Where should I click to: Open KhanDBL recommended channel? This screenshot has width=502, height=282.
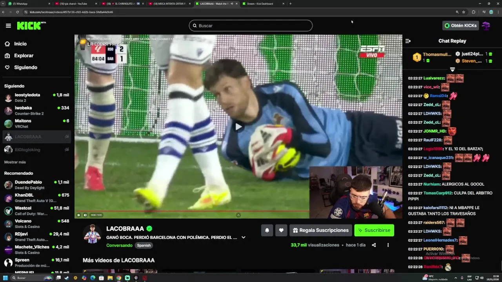pyautogui.click(x=36, y=198)
